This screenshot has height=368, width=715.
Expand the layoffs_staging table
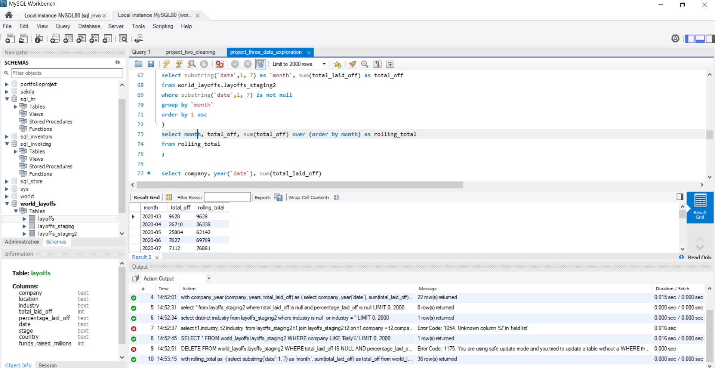click(24, 226)
